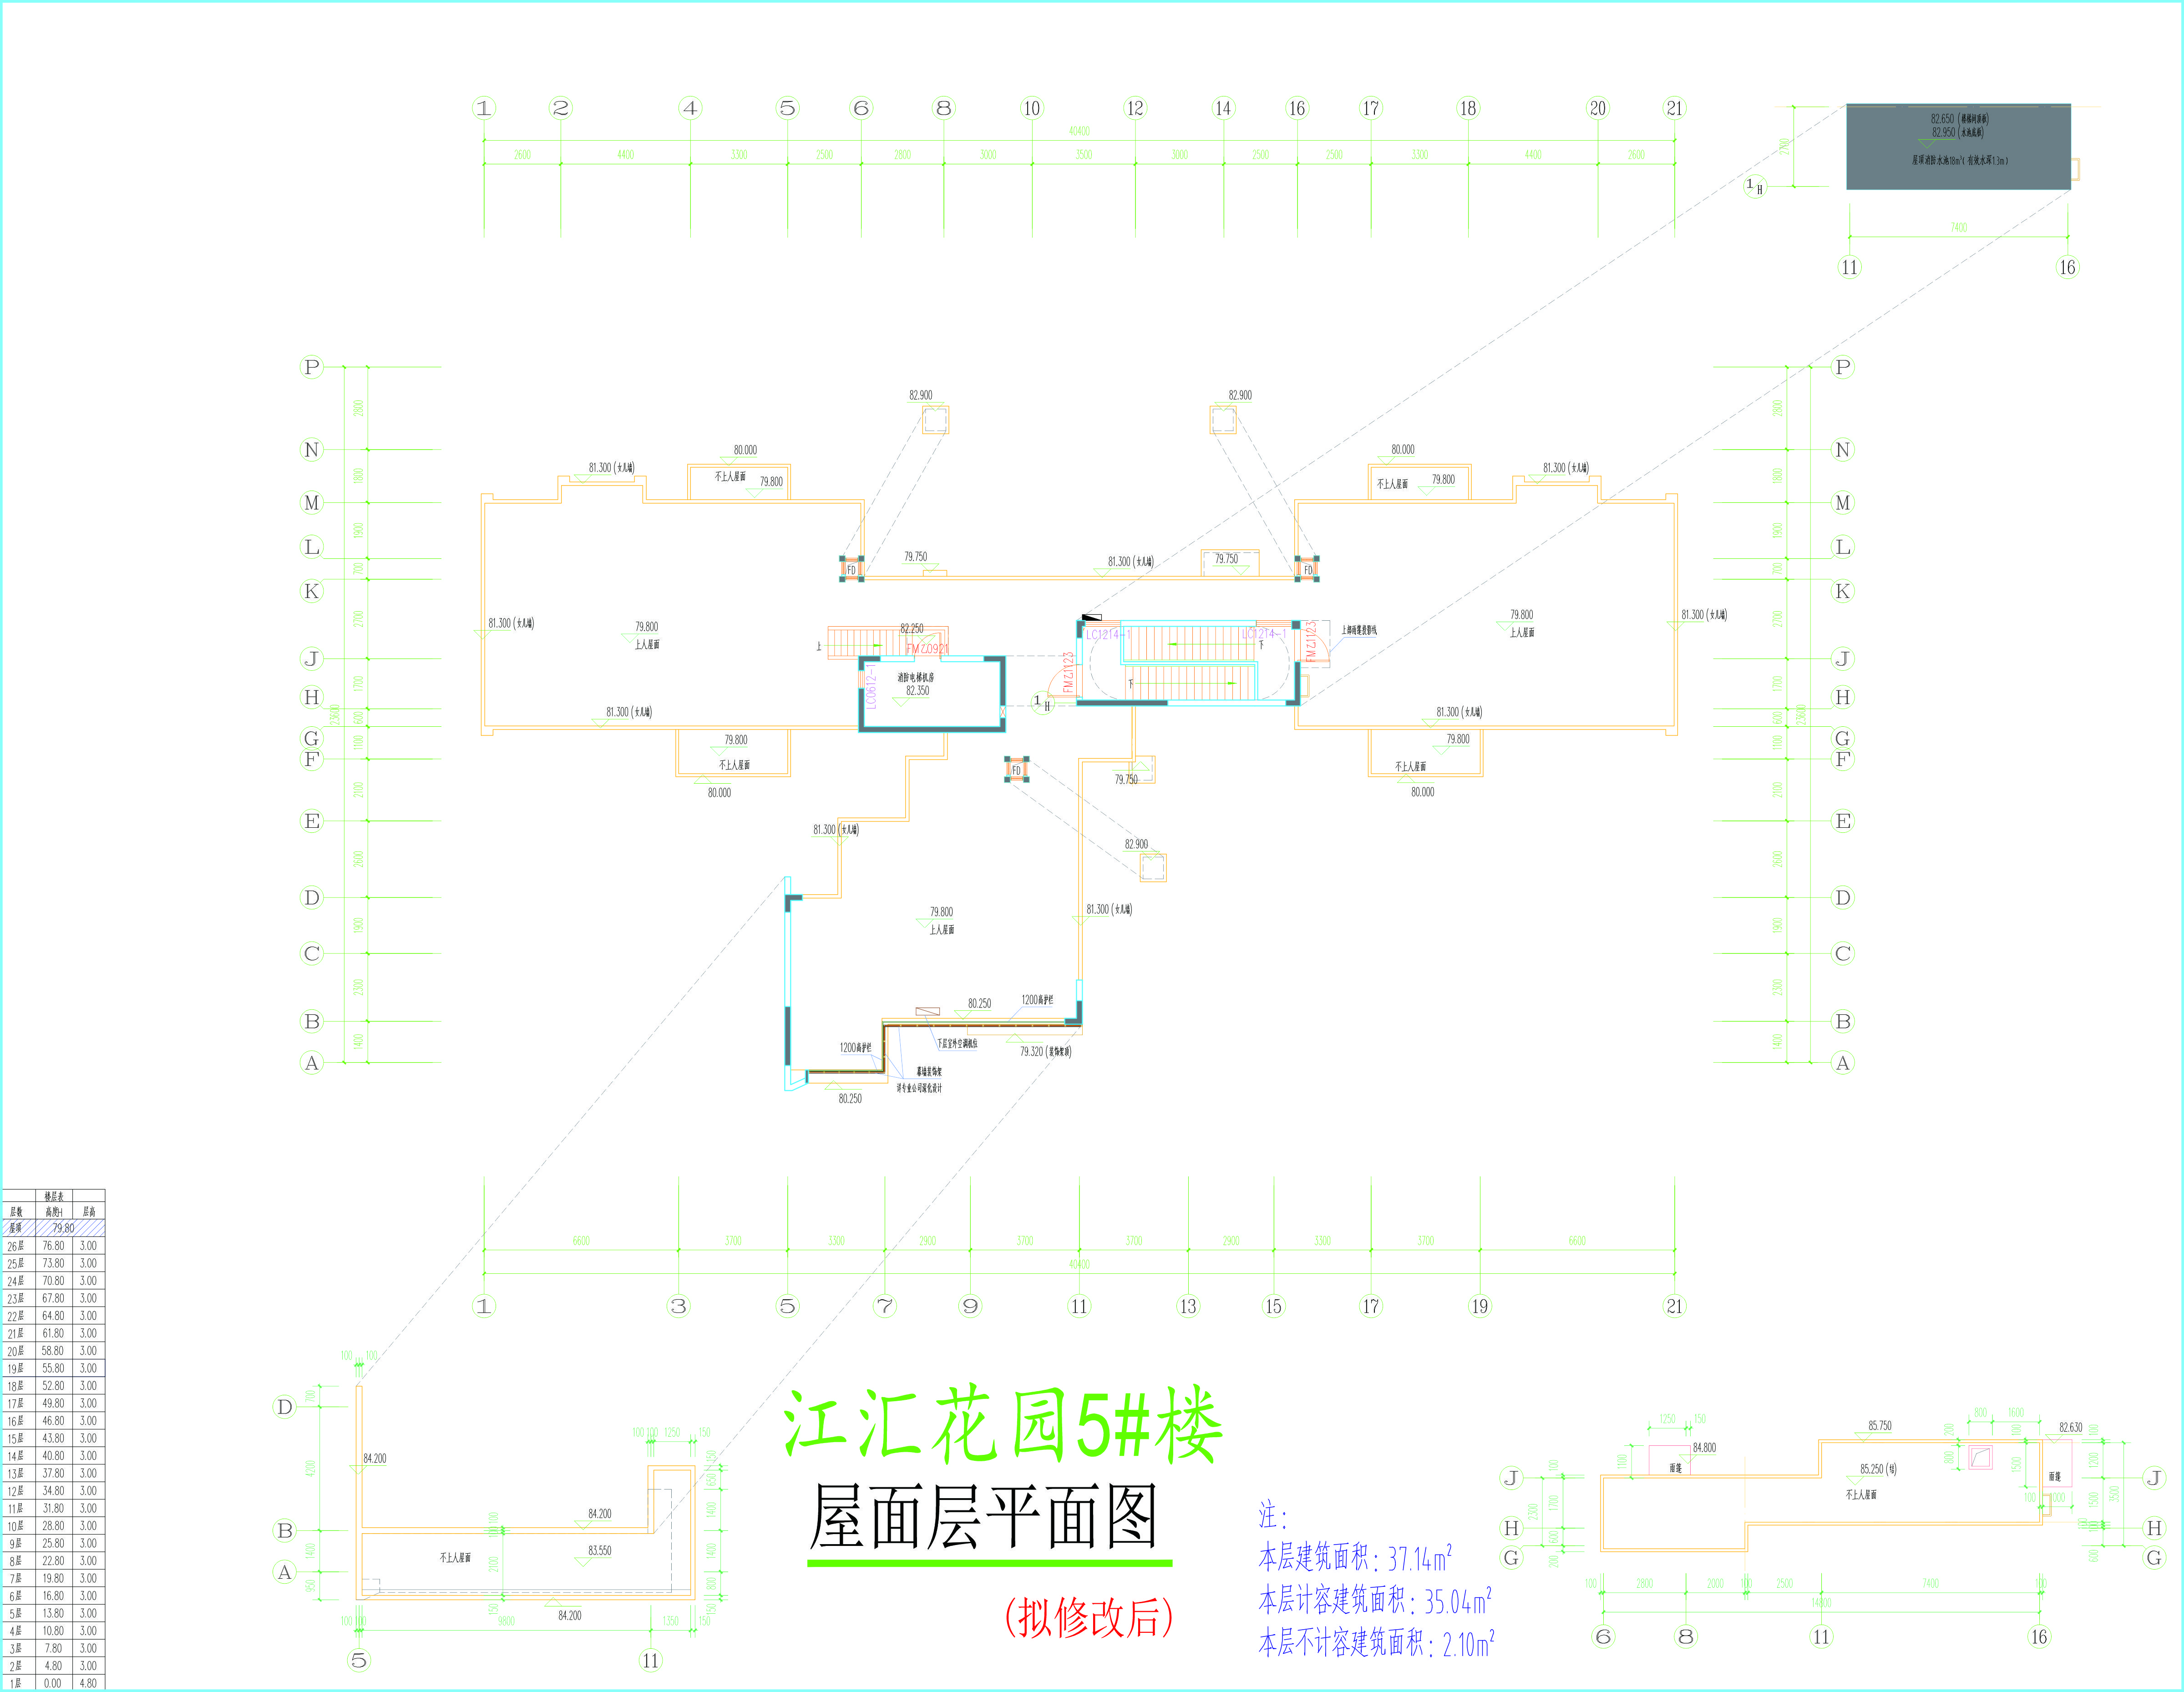Viewport: 2184px width, 1692px height.
Task: Click the elevation value 82.250 above the stairs
Action: coord(912,629)
